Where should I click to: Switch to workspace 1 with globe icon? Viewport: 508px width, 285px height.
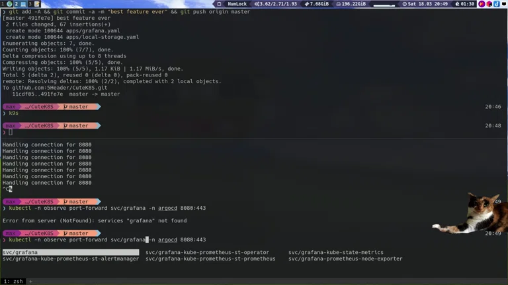7,4
